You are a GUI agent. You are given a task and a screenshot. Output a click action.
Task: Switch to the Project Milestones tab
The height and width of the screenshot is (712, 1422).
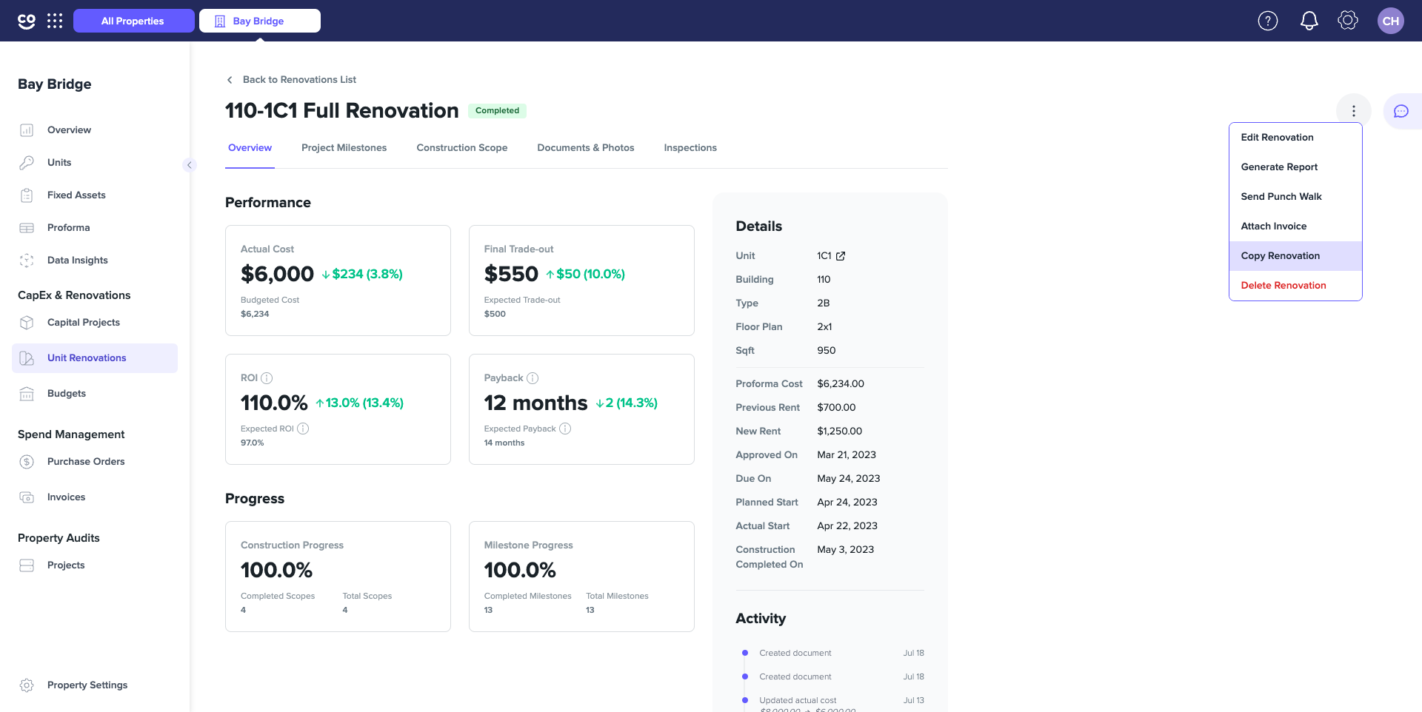(344, 148)
